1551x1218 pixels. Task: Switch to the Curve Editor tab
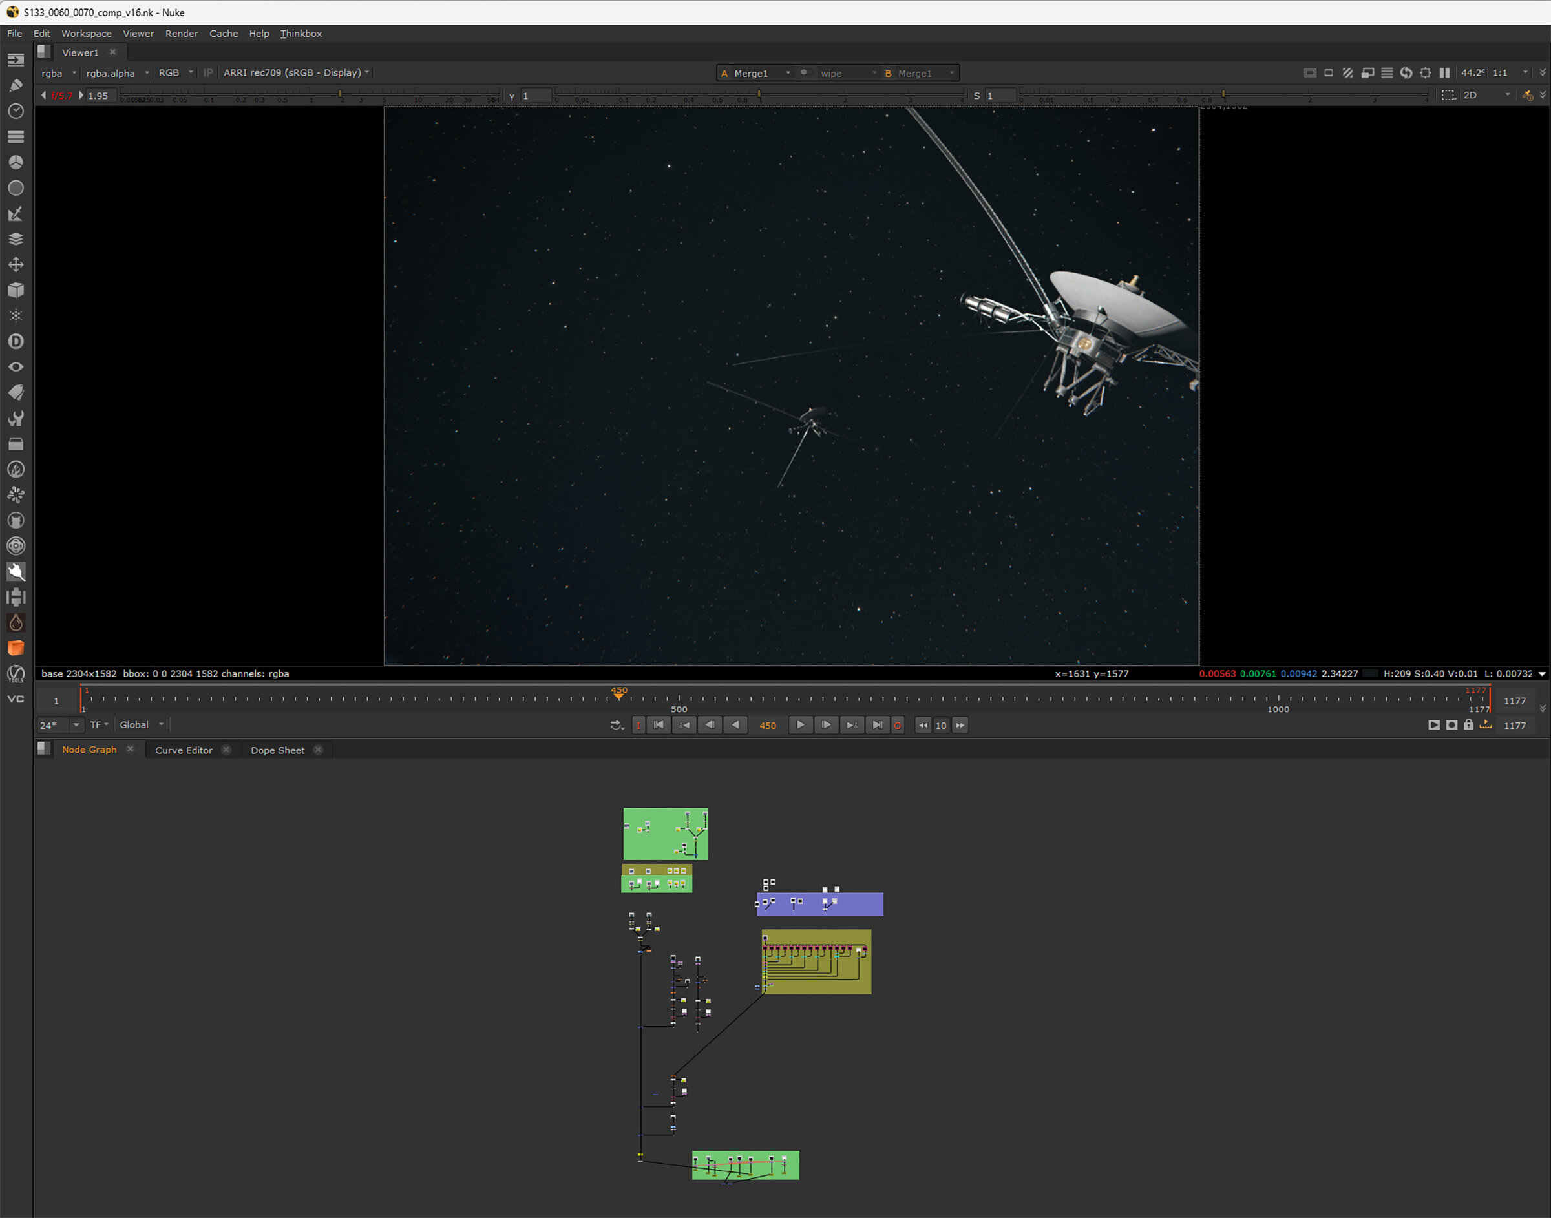[x=184, y=750]
